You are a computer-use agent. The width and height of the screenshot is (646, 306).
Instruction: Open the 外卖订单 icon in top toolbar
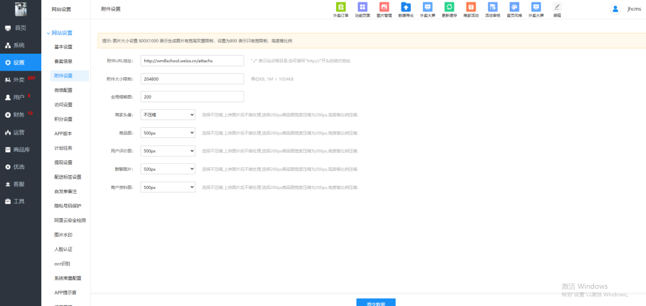tap(341, 8)
